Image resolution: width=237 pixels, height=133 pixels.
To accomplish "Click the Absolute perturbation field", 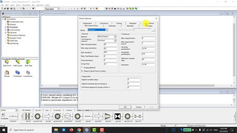I will tap(148, 48).
